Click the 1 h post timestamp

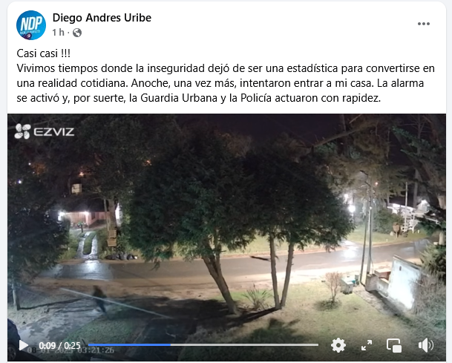(58, 33)
